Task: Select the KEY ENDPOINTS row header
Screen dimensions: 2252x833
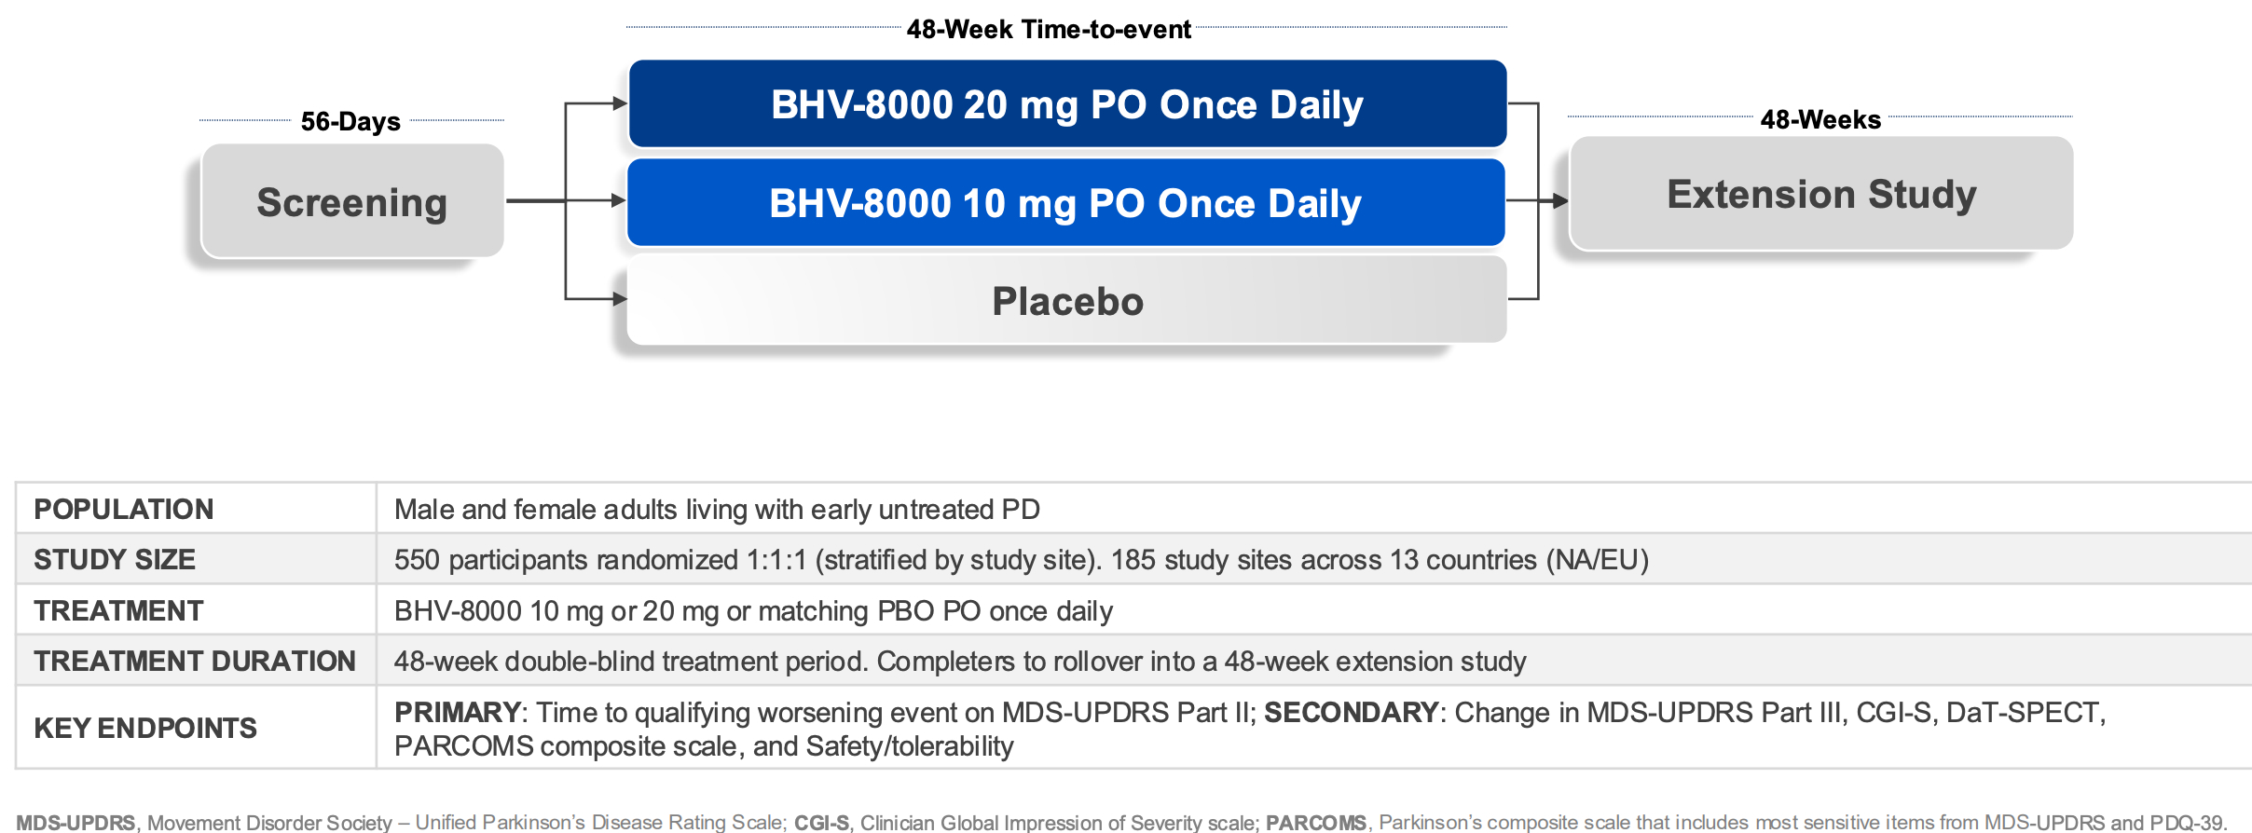Action: pyautogui.click(x=145, y=728)
